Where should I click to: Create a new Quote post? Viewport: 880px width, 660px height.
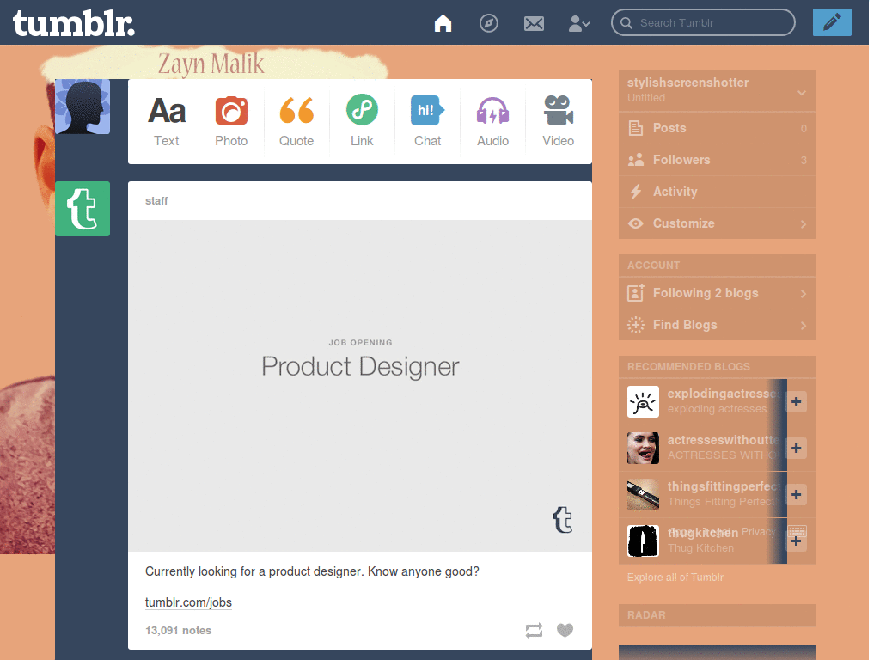[x=296, y=122]
